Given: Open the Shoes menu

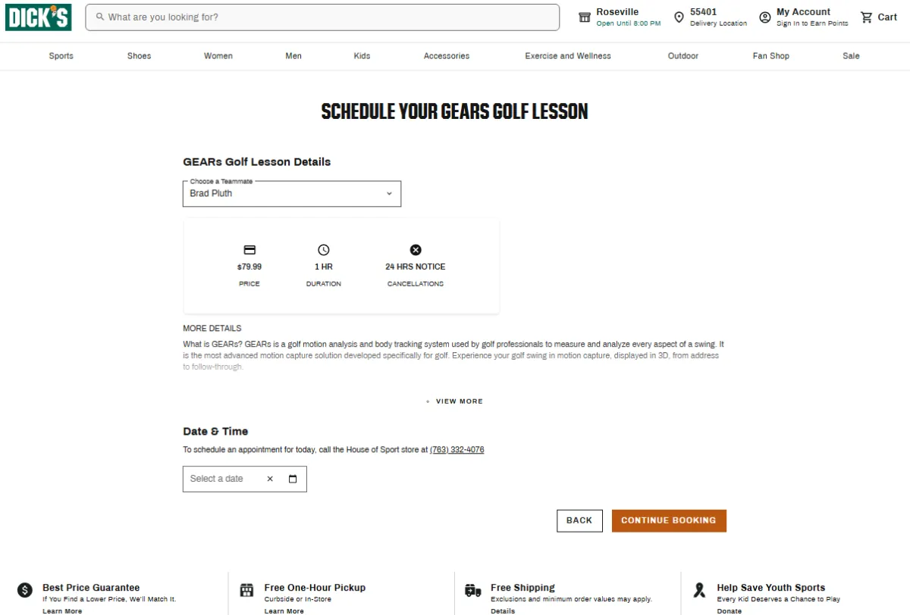Looking at the screenshot, I should click(140, 56).
